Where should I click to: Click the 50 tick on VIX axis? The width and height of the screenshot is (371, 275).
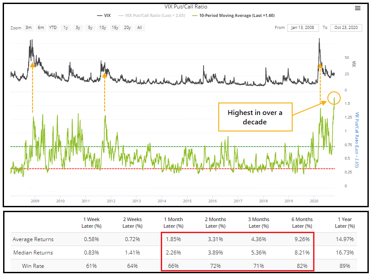pos(347,57)
